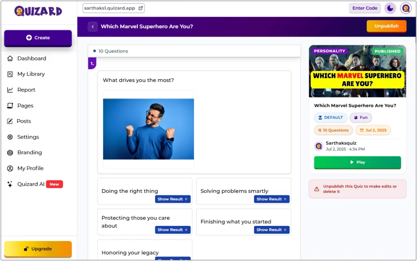The width and height of the screenshot is (417, 261).
Task: Go to the Pages section
Action: (20, 106)
